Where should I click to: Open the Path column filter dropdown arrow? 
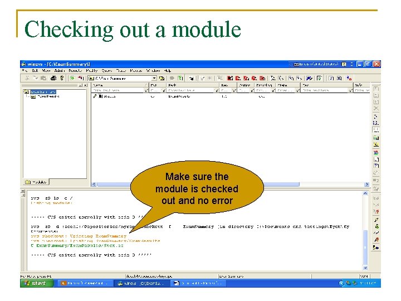[217, 90]
